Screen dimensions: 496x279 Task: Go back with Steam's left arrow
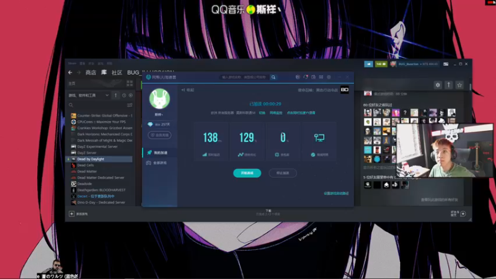tap(70, 73)
